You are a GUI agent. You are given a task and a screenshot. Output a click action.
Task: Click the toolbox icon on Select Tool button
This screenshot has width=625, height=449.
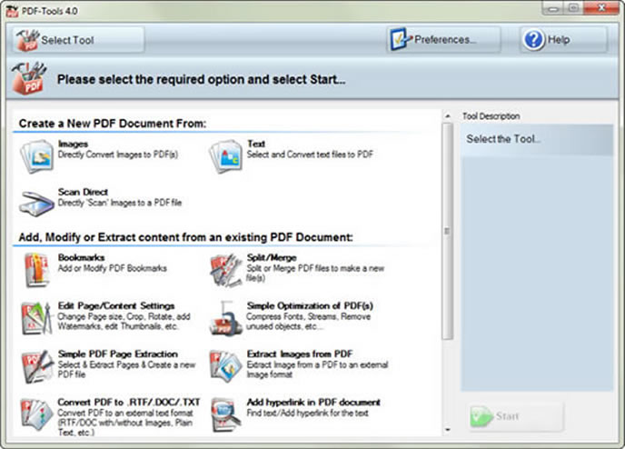click(27, 40)
